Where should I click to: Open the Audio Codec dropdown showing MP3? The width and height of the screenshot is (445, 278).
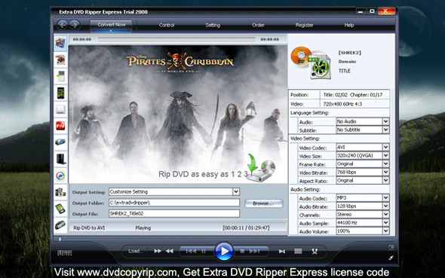[x=385, y=198]
